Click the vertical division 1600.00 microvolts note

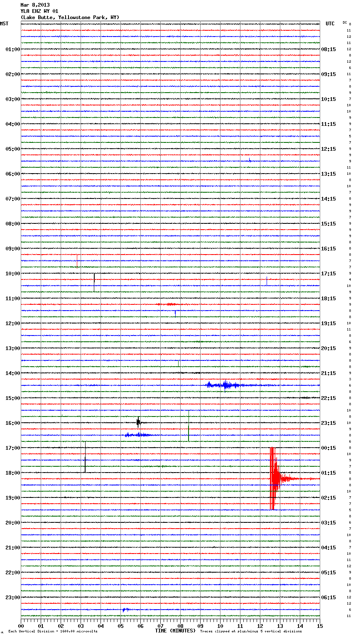tap(53, 631)
